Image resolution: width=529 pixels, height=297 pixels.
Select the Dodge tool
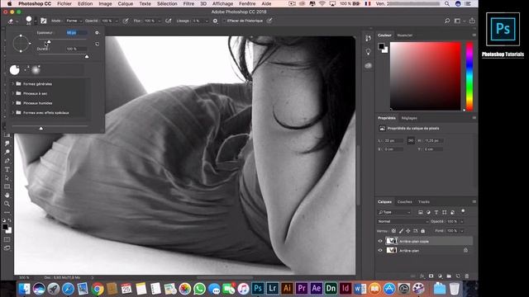pyautogui.click(x=7, y=152)
